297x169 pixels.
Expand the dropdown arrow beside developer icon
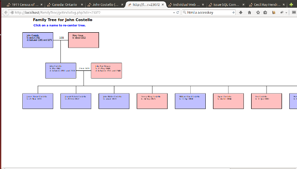point(286,13)
